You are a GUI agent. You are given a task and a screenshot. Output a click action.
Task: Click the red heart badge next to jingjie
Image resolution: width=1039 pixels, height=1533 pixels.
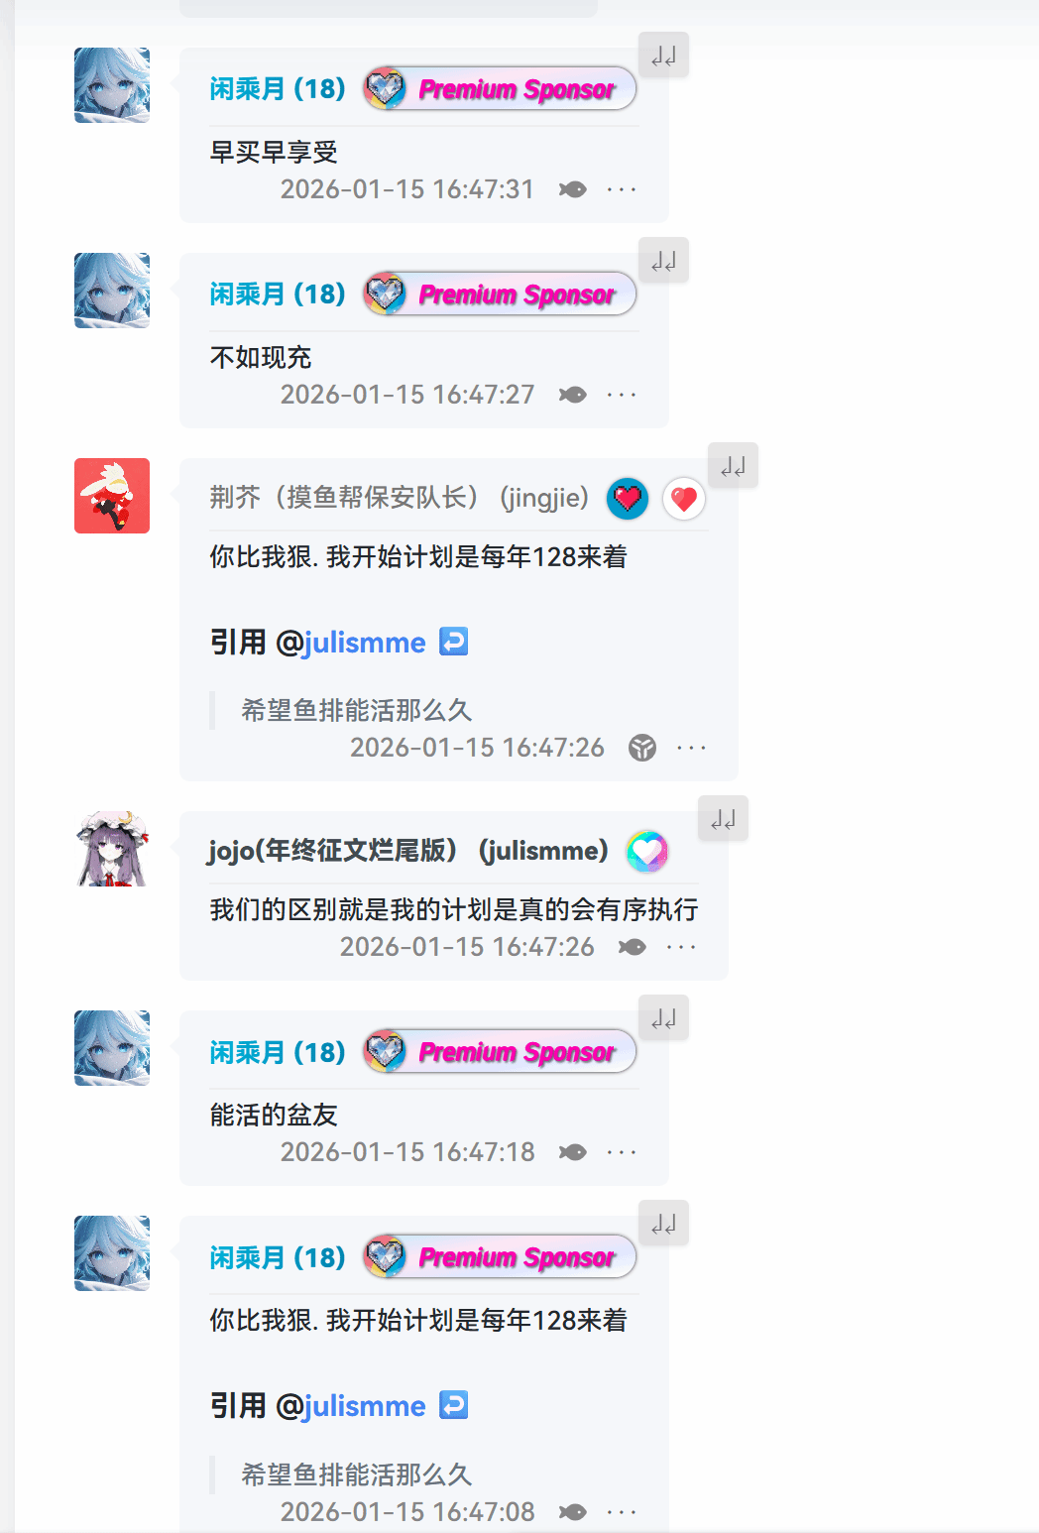coord(684,499)
